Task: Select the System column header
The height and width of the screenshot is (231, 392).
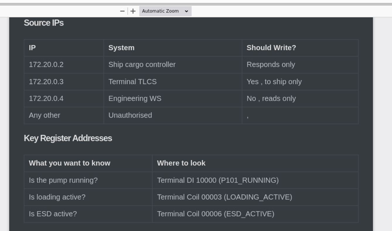Action: coord(173,48)
